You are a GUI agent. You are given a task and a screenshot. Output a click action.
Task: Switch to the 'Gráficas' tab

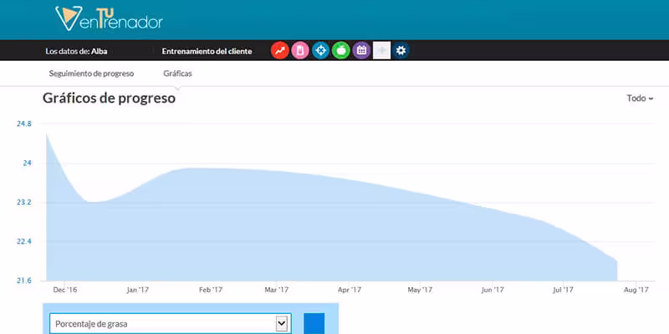177,74
